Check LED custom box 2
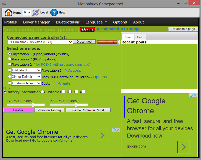Viewport: 201px width, 160px height. [70, 92]
